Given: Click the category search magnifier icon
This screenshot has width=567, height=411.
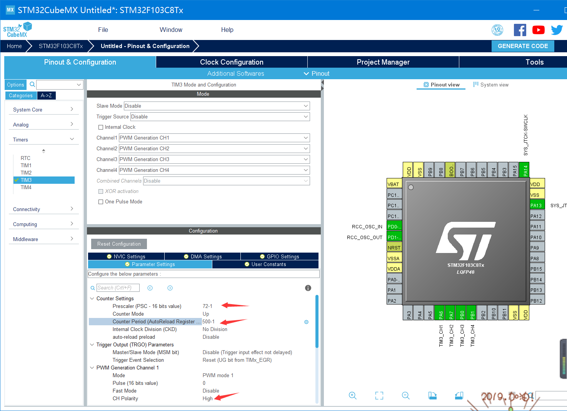Looking at the screenshot, I should [x=32, y=84].
